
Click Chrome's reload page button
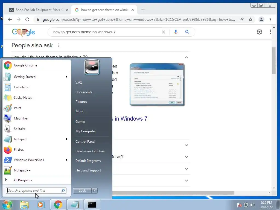[x=27, y=19]
